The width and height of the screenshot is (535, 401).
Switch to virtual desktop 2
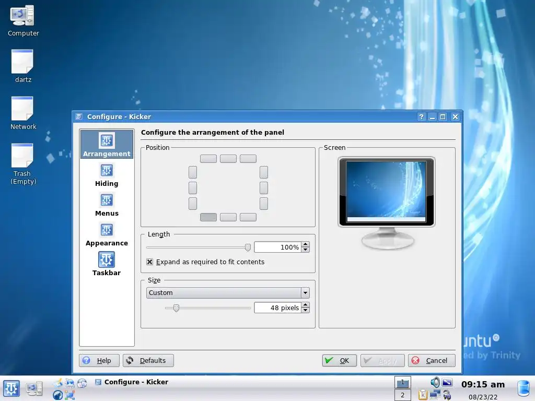pos(403,395)
